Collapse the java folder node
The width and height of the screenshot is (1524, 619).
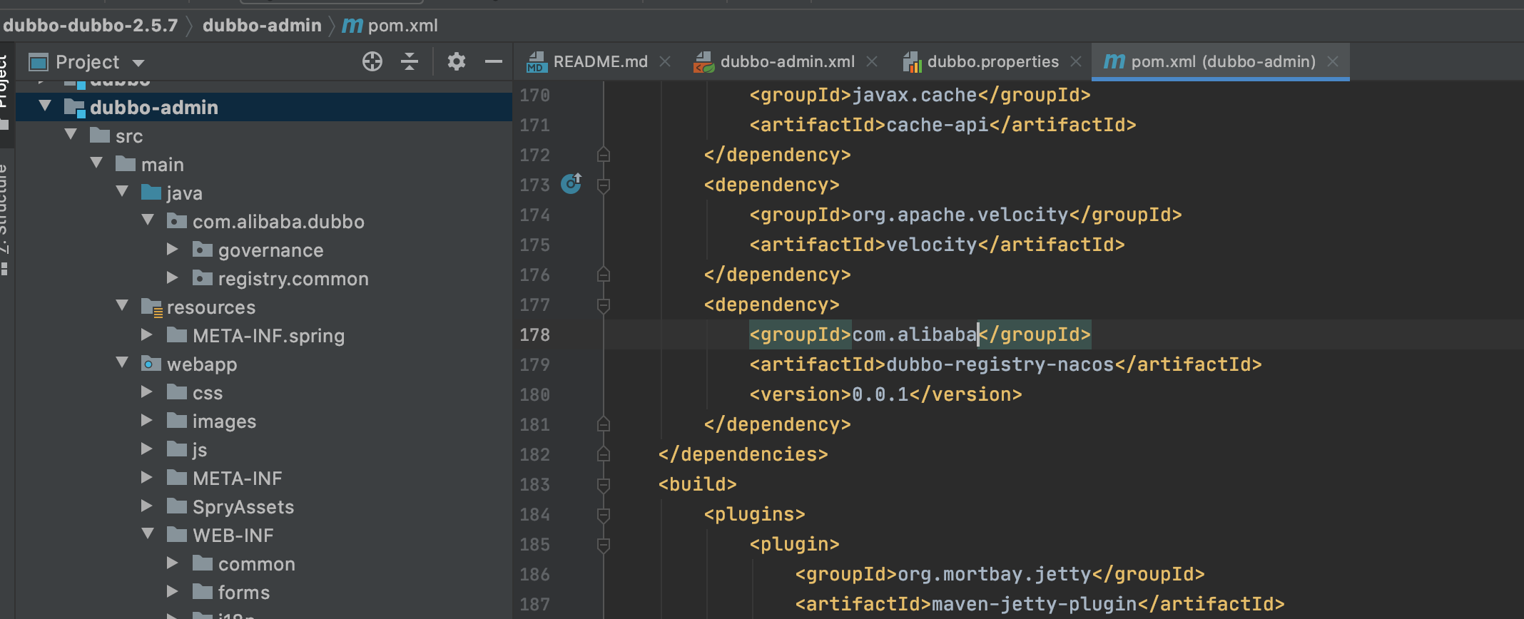coord(122,191)
